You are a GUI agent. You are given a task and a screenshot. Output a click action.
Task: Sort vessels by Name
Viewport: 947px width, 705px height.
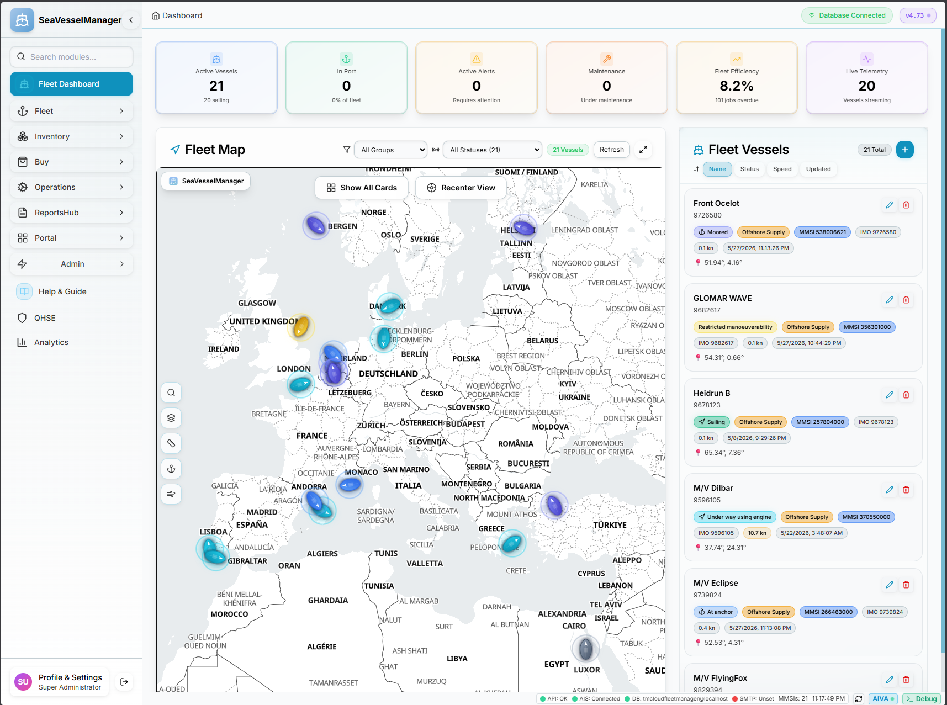[x=717, y=169]
